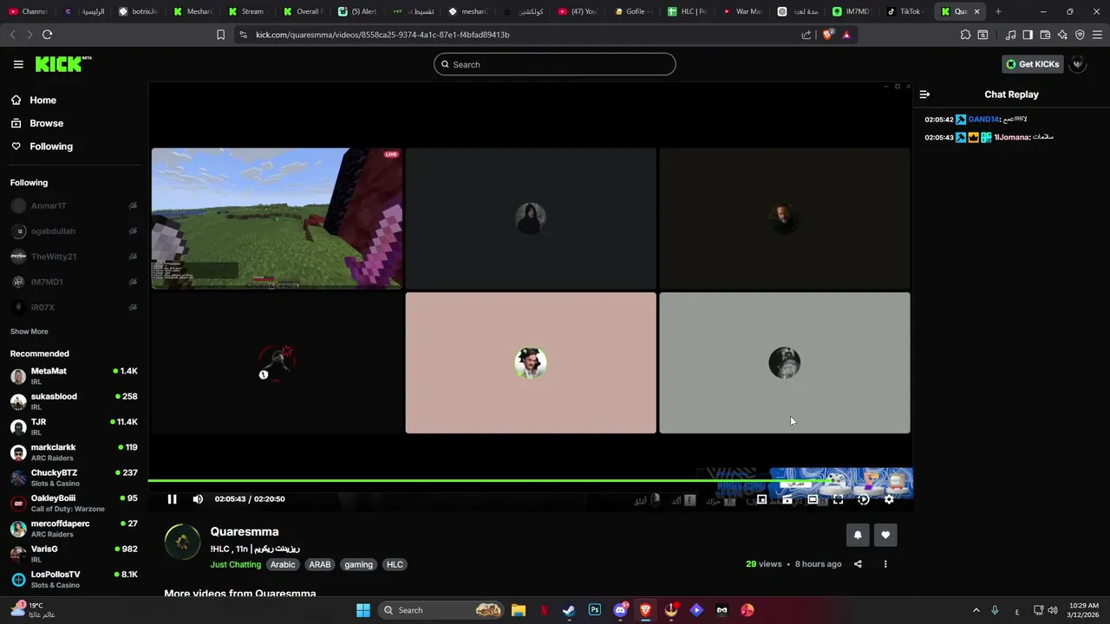Viewport: 1110px width, 624px height.
Task: Collapse the Chat Replay panel
Action: 924,94
